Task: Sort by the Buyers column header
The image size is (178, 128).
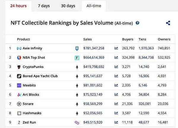Action: point(128,39)
